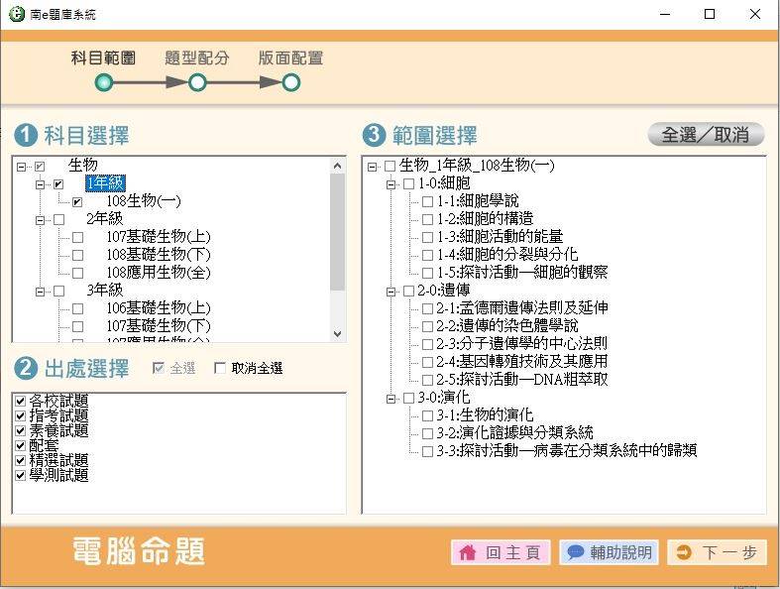Check 106基礎生物(上) checkbox
This screenshot has height=589, width=780.
(77, 308)
